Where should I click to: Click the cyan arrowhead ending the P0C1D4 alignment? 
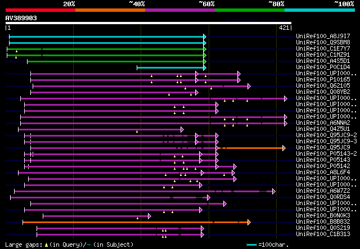205,67
